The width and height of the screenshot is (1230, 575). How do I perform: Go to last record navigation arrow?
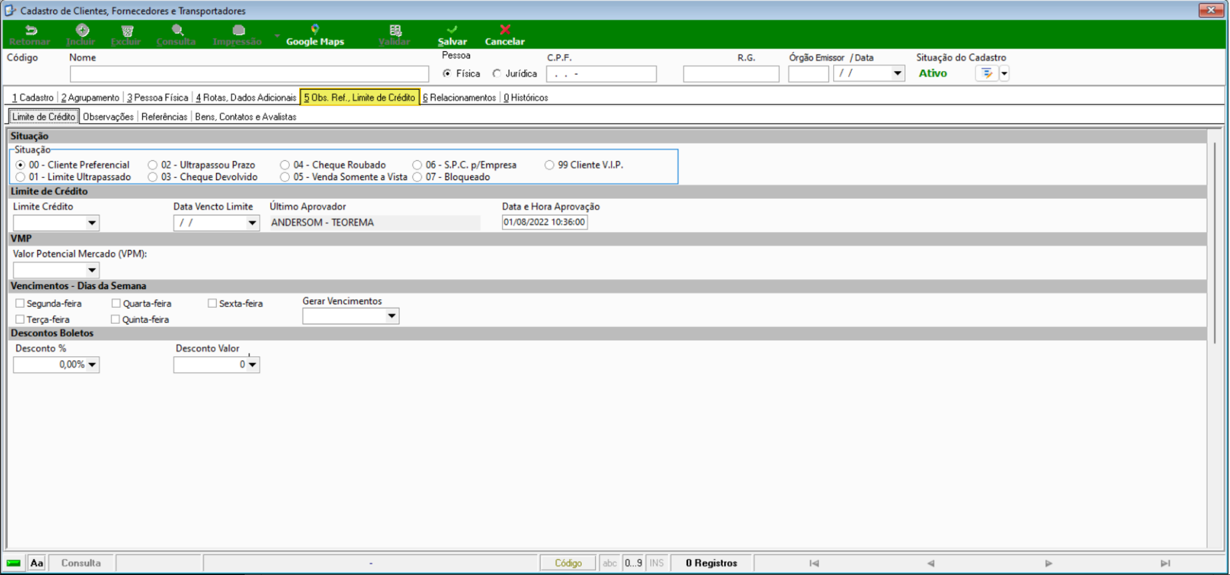point(1166,563)
